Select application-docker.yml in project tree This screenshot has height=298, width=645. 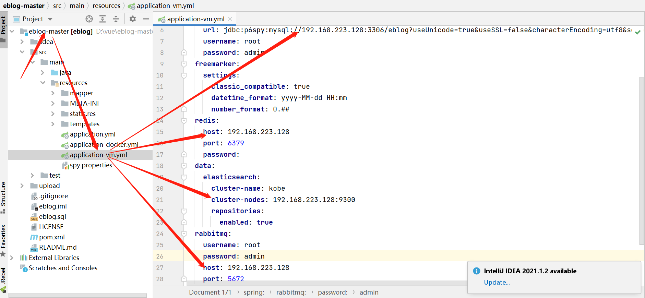pyautogui.click(x=104, y=144)
